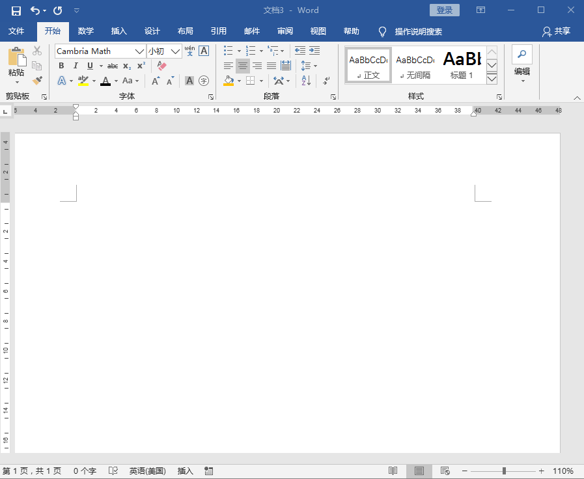Open the 编辑 find magnifier button
Viewport: 584px width, 479px height.
tap(521, 54)
